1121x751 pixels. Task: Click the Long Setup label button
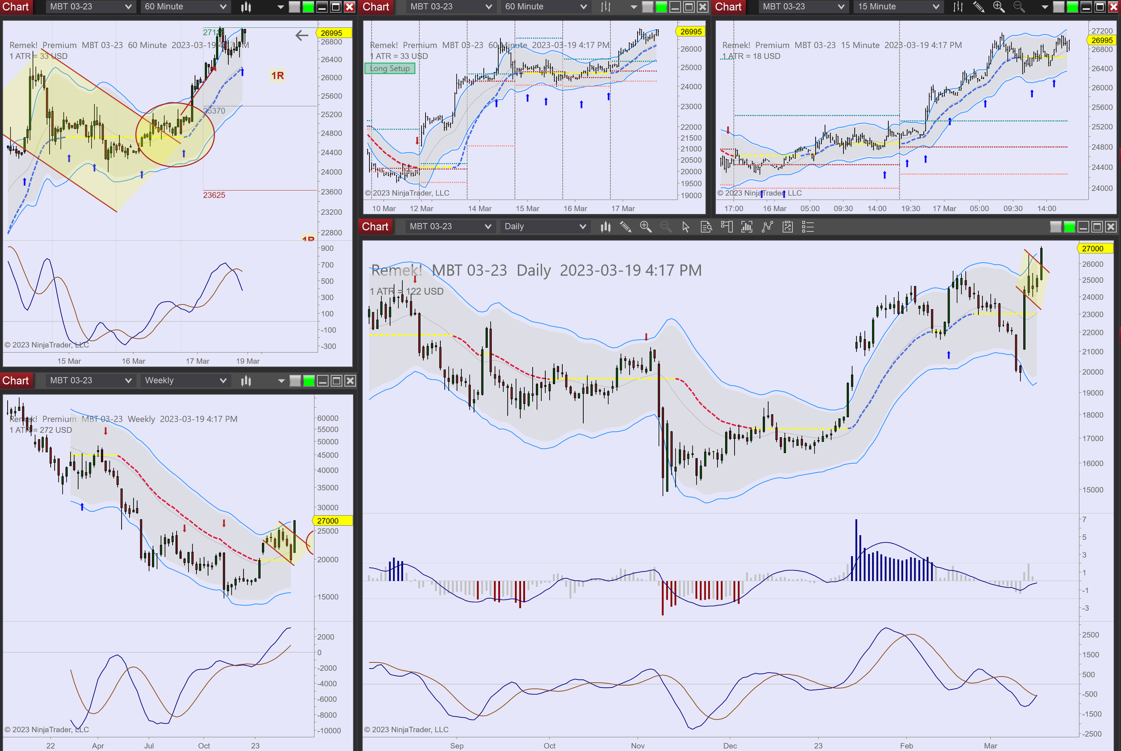click(390, 69)
